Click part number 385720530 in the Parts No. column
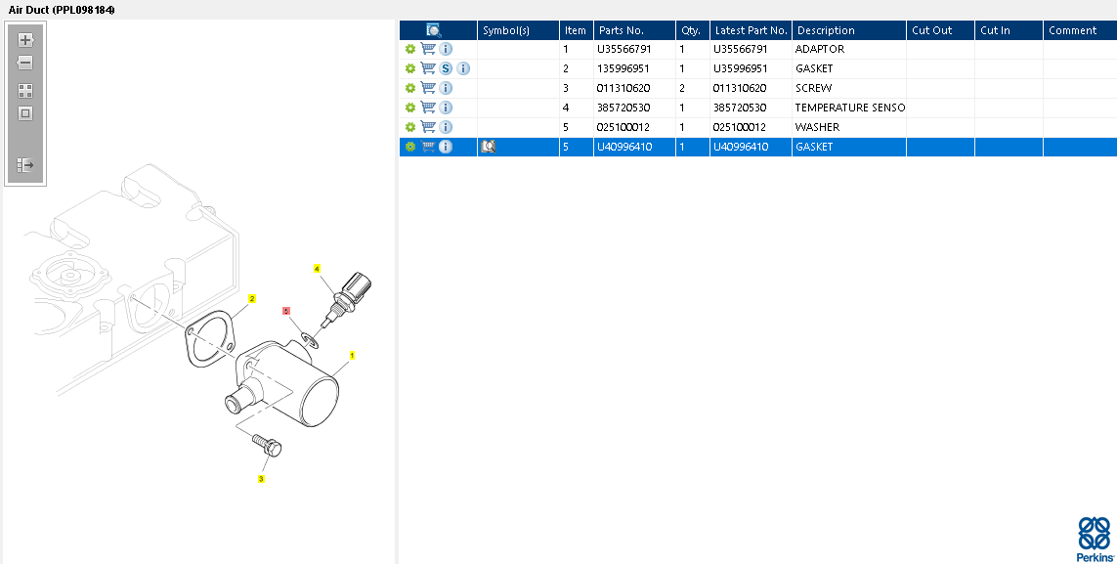The height and width of the screenshot is (564, 1117). pos(623,108)
